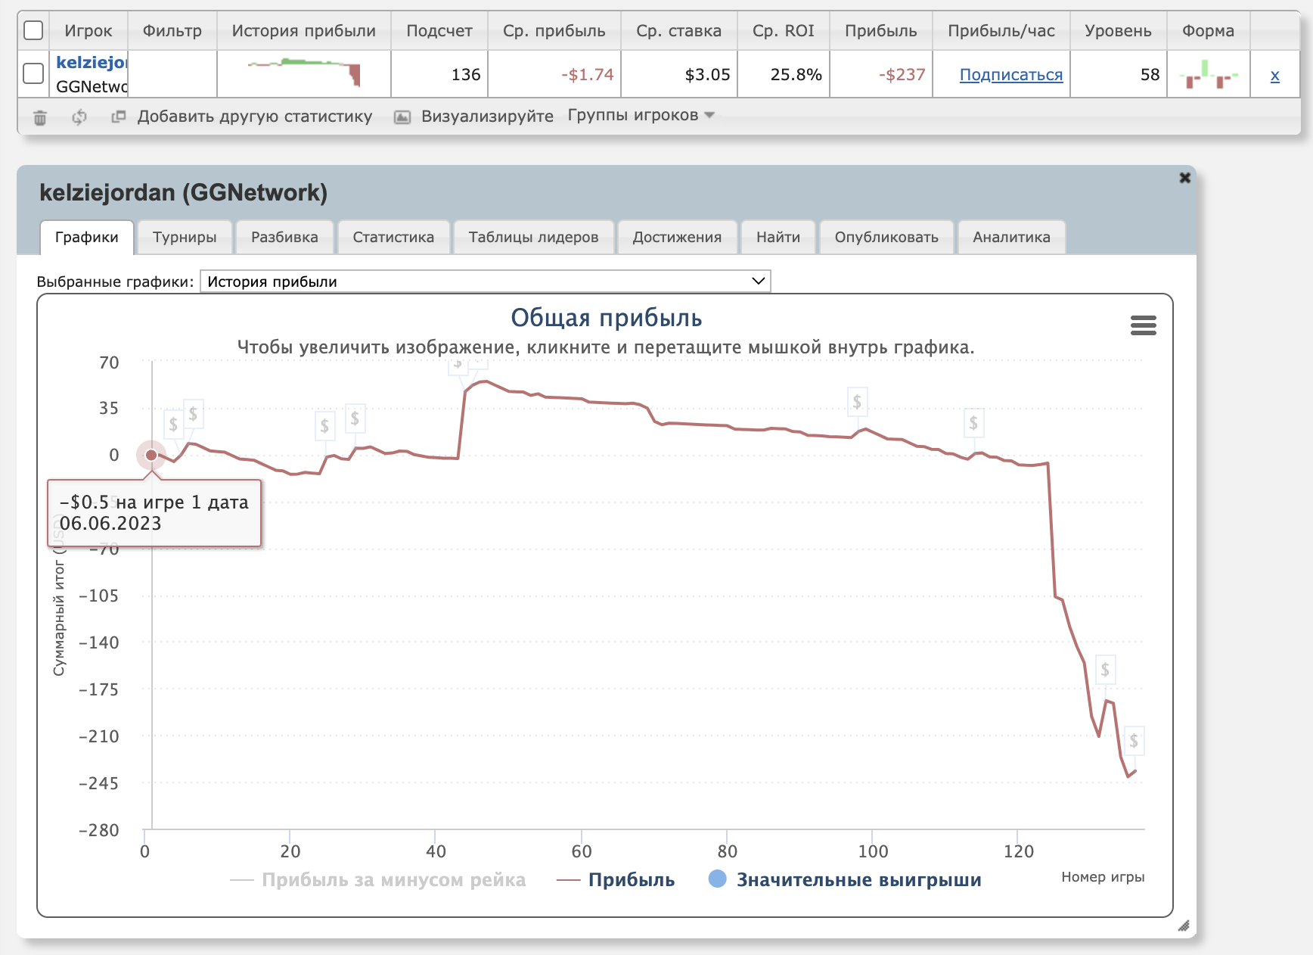1313x955 pixels.
Task: Click the Подписаться link
Action: click(1010, 75)
